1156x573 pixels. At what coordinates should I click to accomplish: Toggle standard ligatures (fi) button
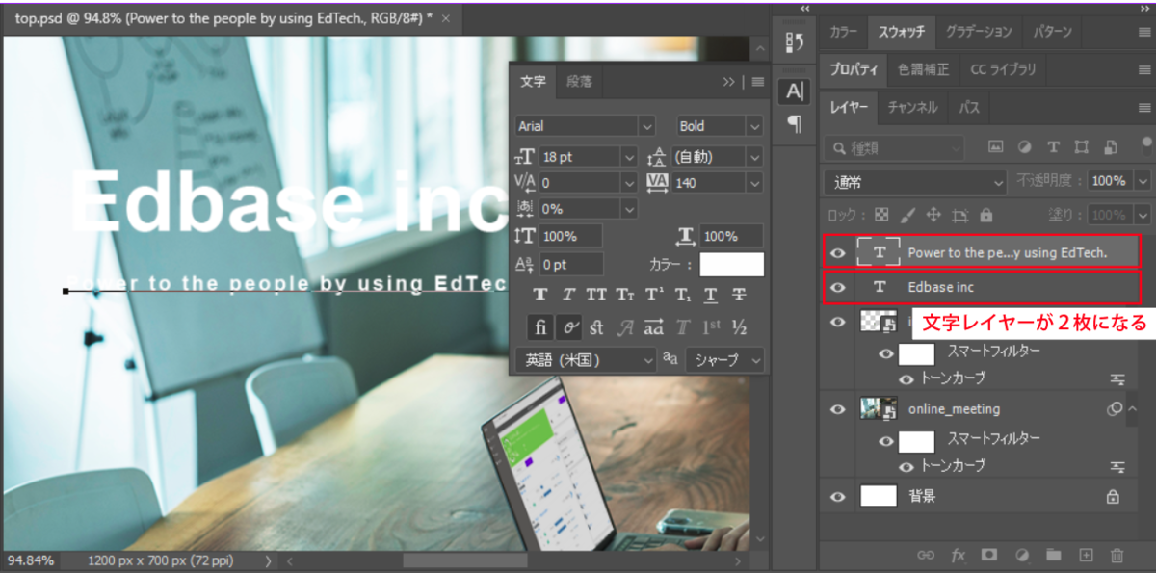point(540,327)
